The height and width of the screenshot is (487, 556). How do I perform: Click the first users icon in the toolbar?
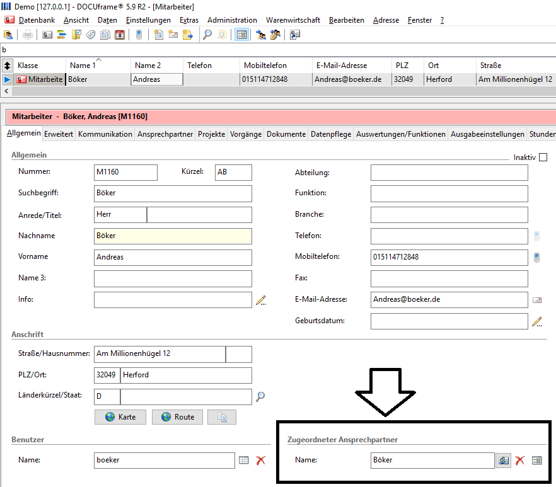click(261, 35)
